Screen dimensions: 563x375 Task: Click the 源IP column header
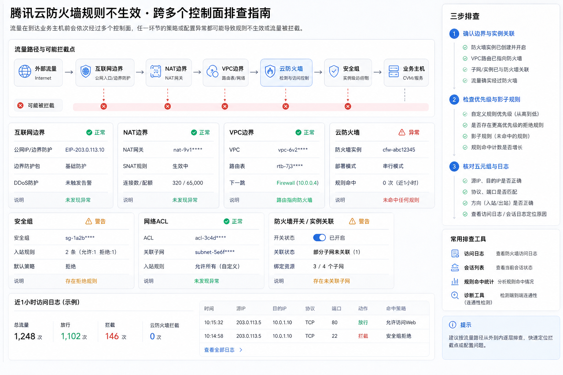pyautogui.click(x=241, y=309)
